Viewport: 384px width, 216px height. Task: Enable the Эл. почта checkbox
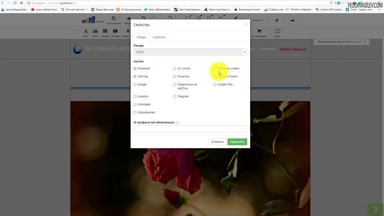pos(175,68)
